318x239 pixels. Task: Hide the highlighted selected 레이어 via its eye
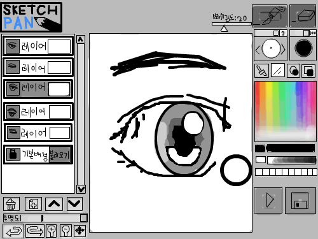pos(13,89)
